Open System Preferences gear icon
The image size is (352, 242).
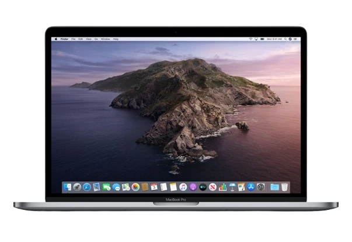click(261, 187)
